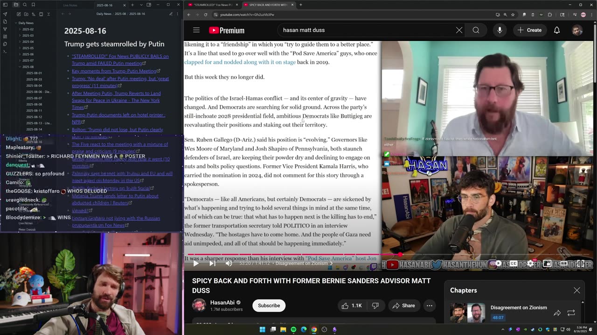Toggle the Obsidian left sidebar icon

6,5
